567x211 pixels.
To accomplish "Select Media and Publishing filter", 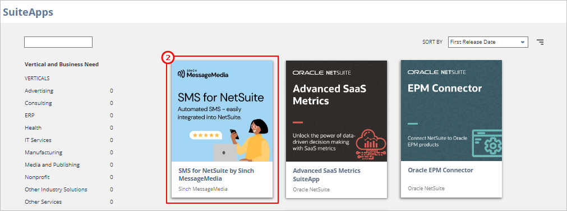I will coord(52,164).
